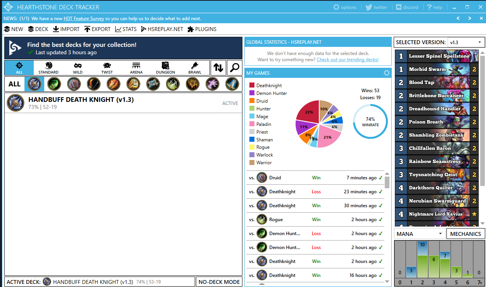Dismiss the news bar
Viewport: 486px width, 287px height.
(x=480, y=18)
